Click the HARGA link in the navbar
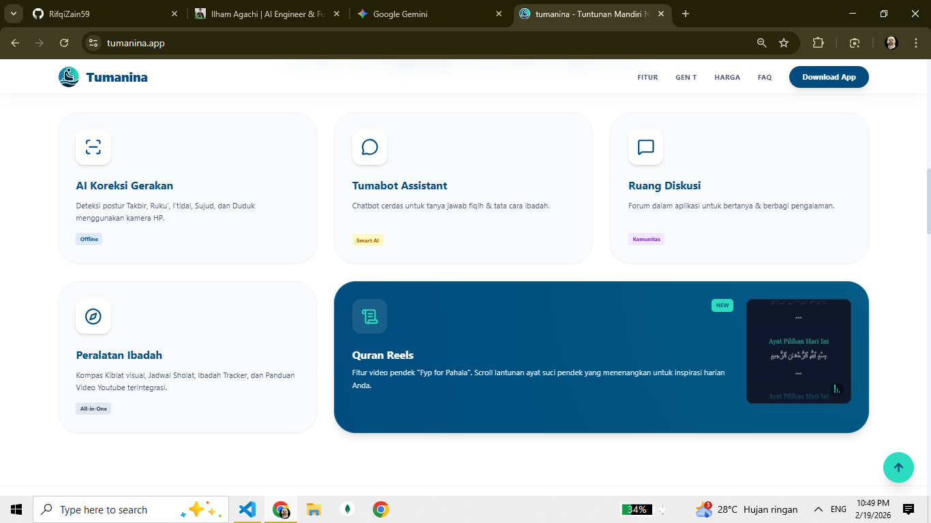Screen dimensions: 931x523 (x=727, y=77)
